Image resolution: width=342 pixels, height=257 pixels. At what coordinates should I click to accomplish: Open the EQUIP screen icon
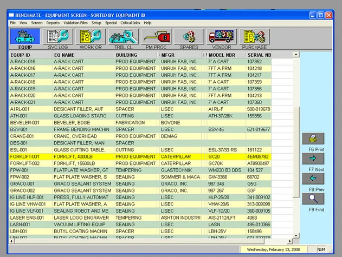point(25,37)
